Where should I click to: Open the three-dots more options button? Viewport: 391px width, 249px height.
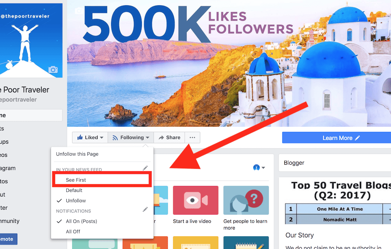(192, 138)
